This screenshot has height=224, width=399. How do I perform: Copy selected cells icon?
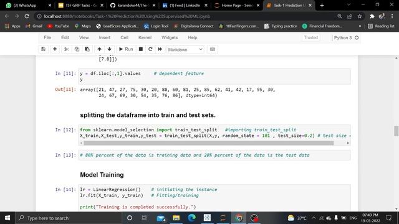click(77, 49)
